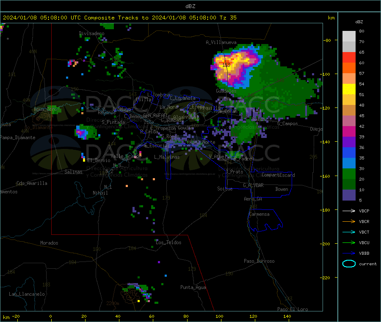
Task: Click the 140 tick on horizontal km axis
Action: pyautogui.click(x=287, y=316)
